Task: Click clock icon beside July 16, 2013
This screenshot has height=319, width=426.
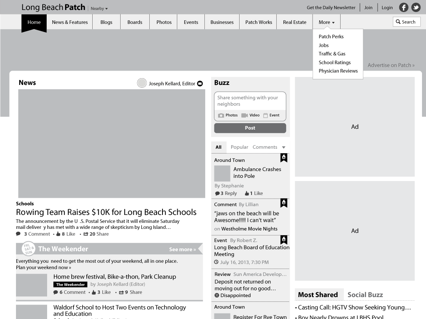Action: (x=216, y=262)
